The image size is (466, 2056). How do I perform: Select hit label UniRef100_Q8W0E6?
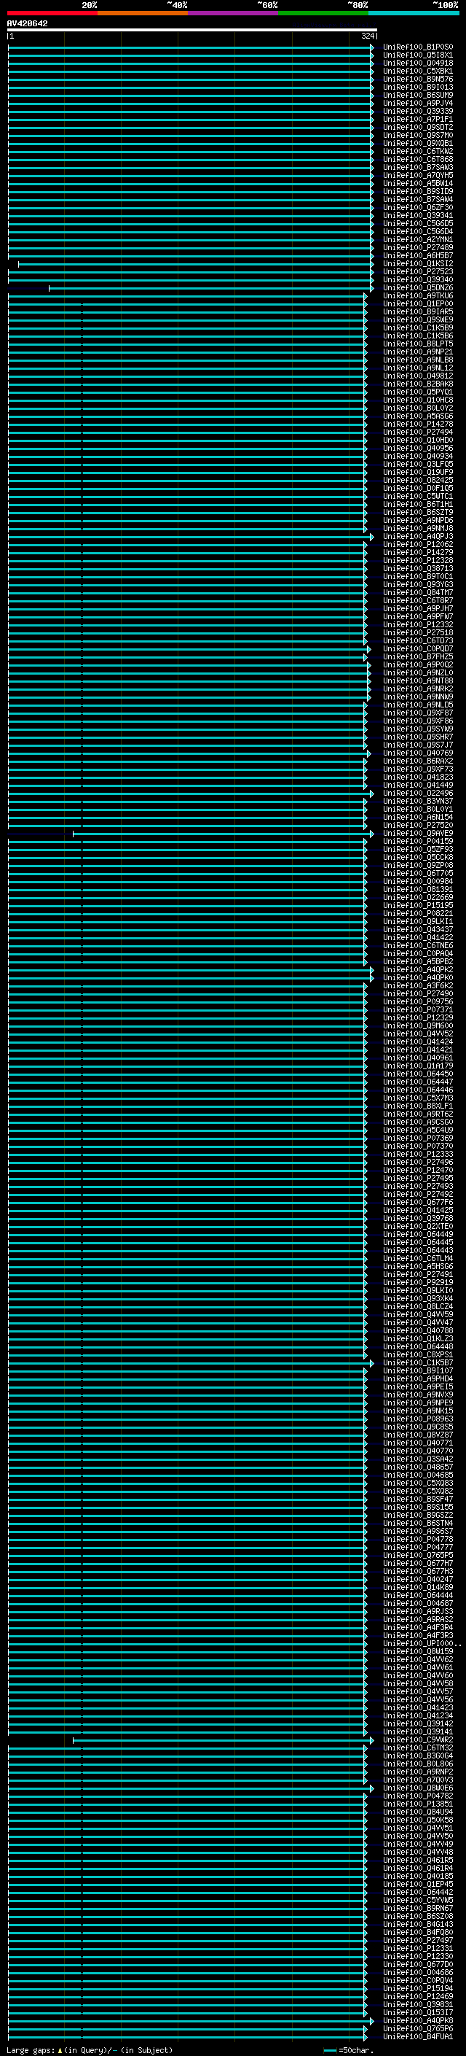[417, 1788]
